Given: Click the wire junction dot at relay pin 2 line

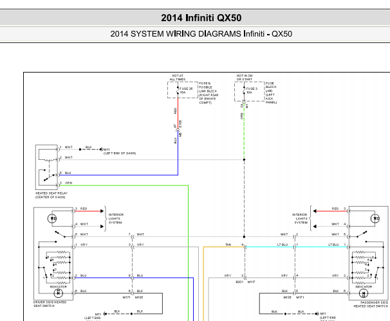Looking at the screenshot, I should click(244, 159).
